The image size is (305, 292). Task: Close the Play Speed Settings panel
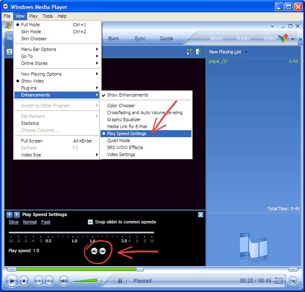(x=200, y=215)
